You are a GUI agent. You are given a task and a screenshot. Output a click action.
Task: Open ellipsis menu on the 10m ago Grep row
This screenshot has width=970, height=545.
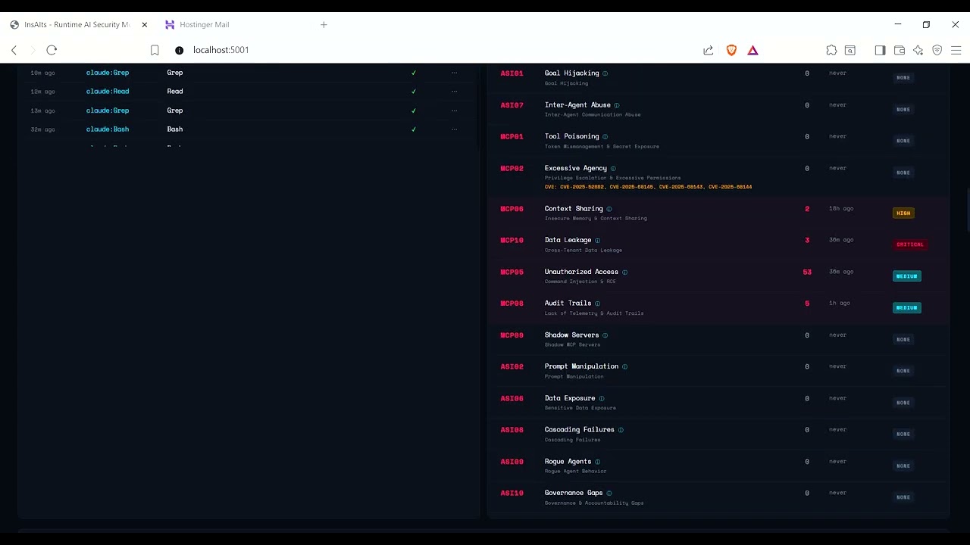pyautogui.click(x=454, y=73)
